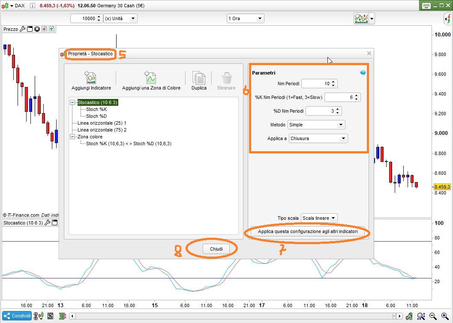Open Prezzo panel wrench settings
The width and height of the screenshot is (453, 323).
click(22, 29)
